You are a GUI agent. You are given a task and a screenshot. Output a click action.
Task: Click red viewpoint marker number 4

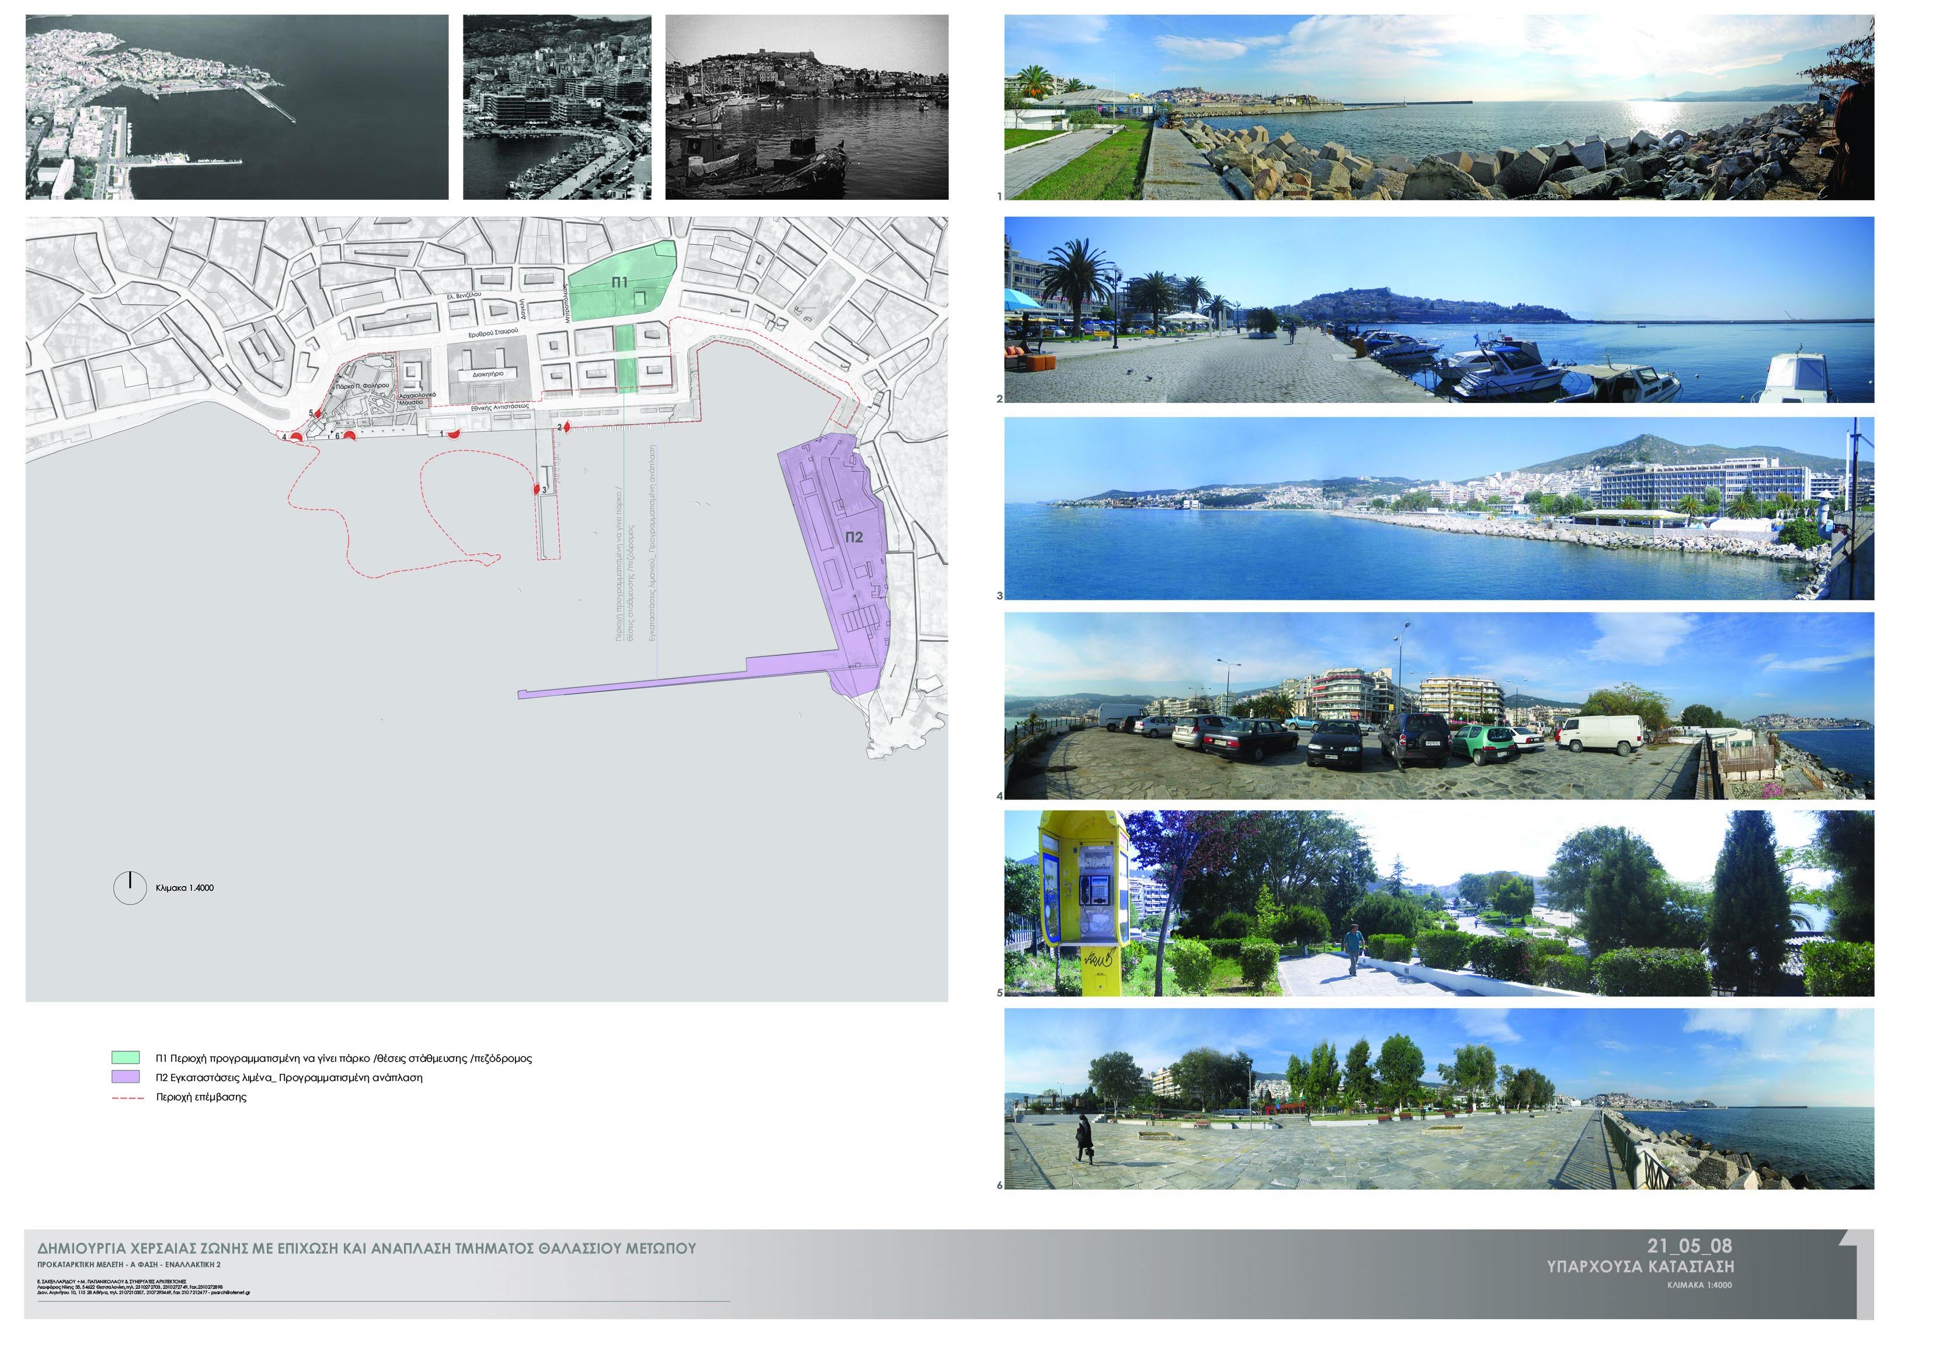297,436
